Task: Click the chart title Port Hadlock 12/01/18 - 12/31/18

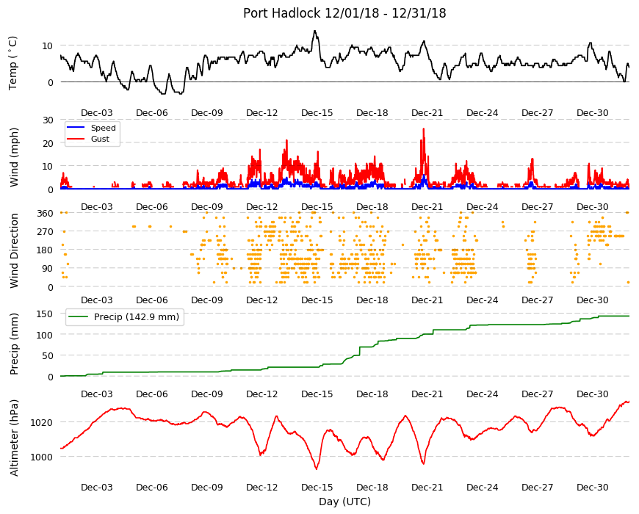Action: point(344,13)
